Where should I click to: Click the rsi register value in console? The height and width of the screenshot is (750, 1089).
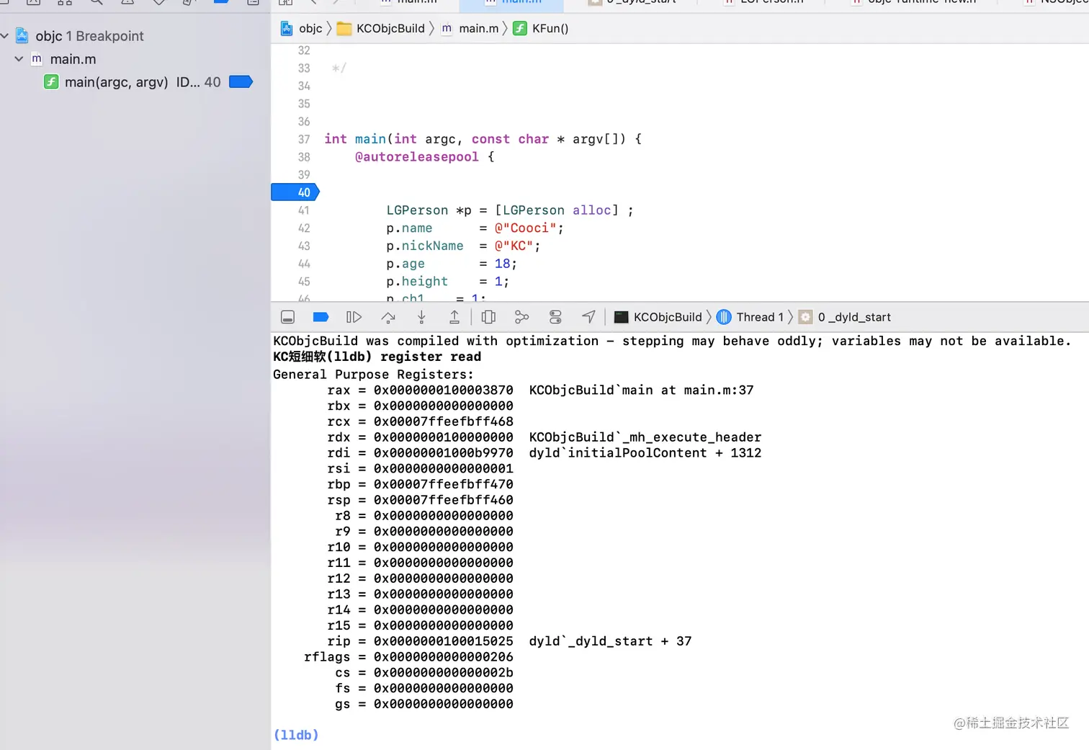tap(444, 469)
